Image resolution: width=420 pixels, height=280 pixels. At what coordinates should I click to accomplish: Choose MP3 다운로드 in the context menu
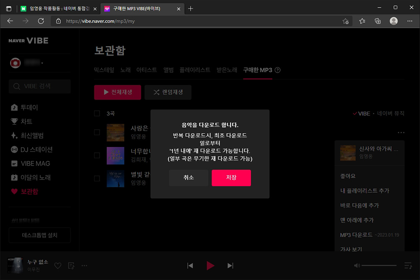click(x=370, y=235)
